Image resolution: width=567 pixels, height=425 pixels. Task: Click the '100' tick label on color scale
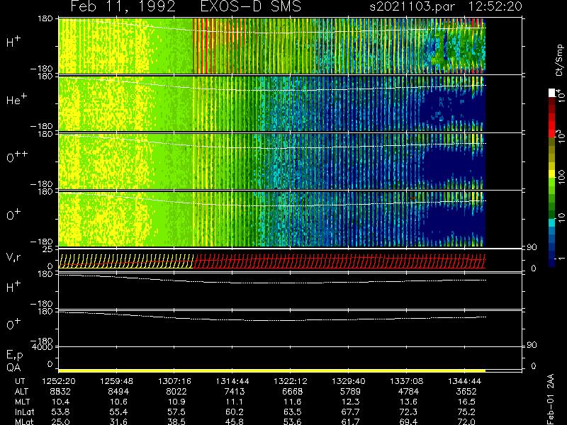[561, 177]
